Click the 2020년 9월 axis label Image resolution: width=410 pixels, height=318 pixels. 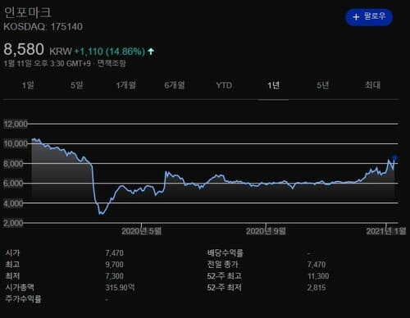click(x=266, y=231)
